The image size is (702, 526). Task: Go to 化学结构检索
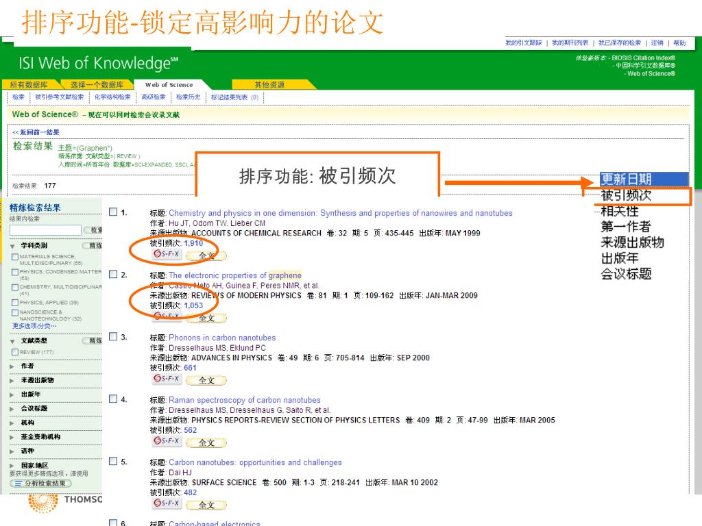click(x=112, y=97)
